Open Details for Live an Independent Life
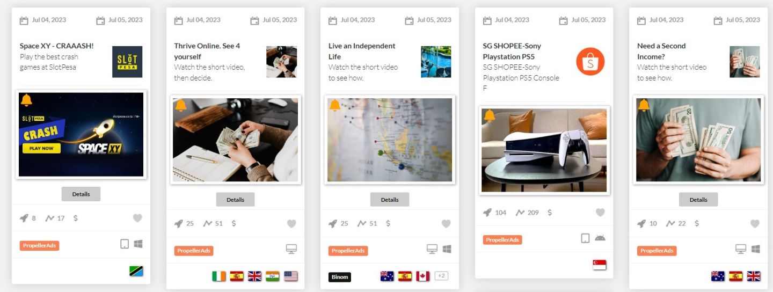Screen dimensions: 773x292 click(x=390, y=199)
